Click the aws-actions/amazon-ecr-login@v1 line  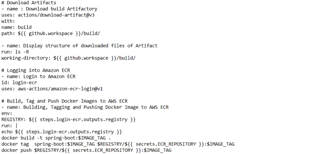pos(52,89)
